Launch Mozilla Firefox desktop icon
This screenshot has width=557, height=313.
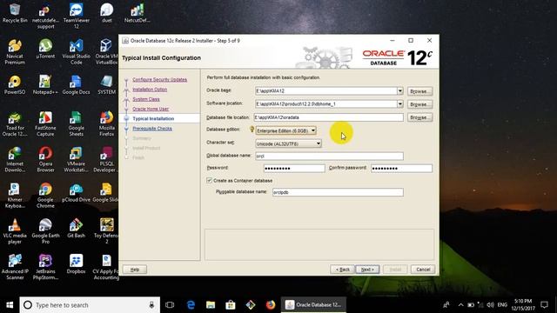106,124
